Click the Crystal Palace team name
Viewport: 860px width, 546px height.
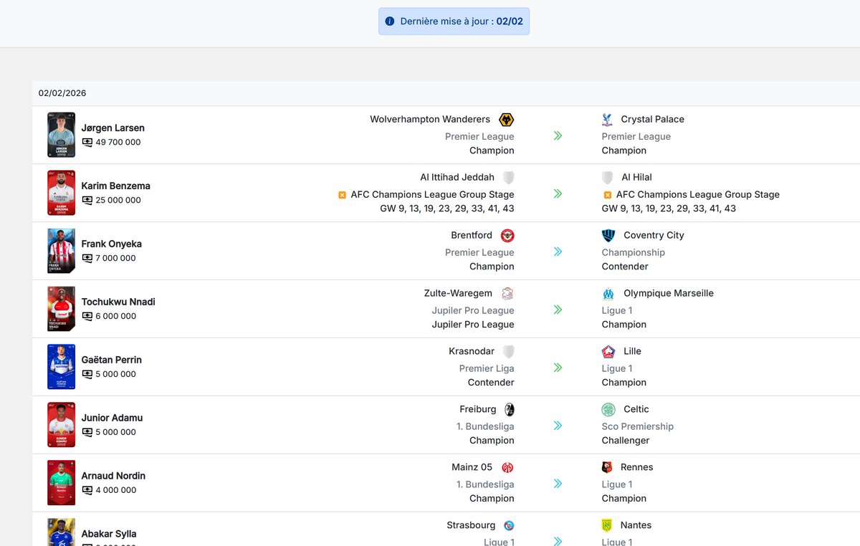pos(653,120)
